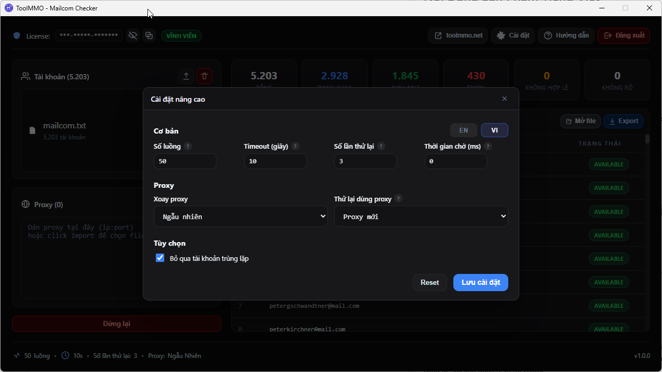
Task: Click the red trash delete accounts icon
Action: (x=204, y=76)
